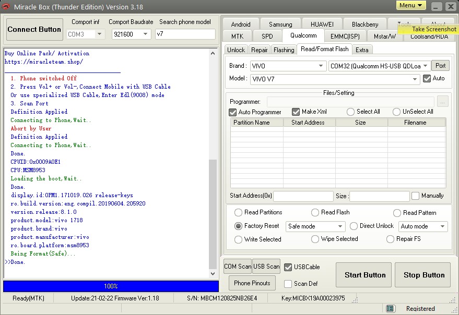
Task: Choose the Read Partitions option
Action: click(238, 212)
